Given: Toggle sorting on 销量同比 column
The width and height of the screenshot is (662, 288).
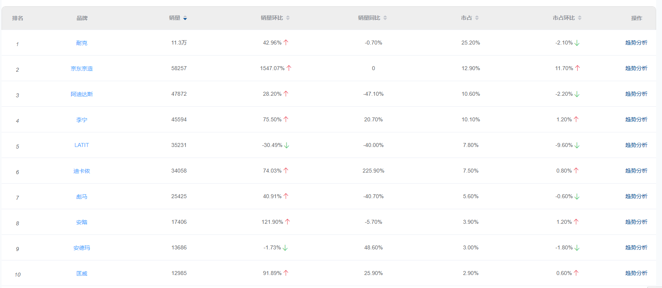Looking at the screenshot, I should coord(385,18).
